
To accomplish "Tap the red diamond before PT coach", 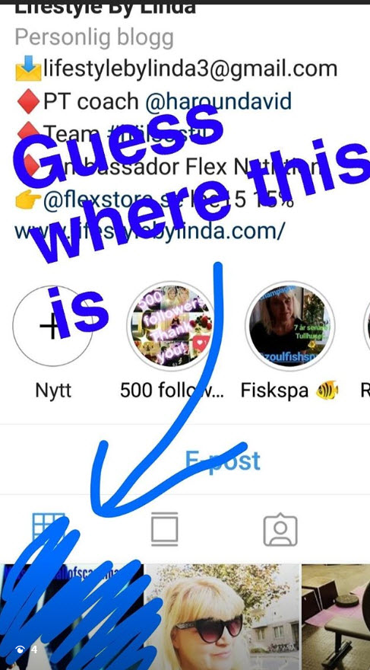I will coord(29,102).
